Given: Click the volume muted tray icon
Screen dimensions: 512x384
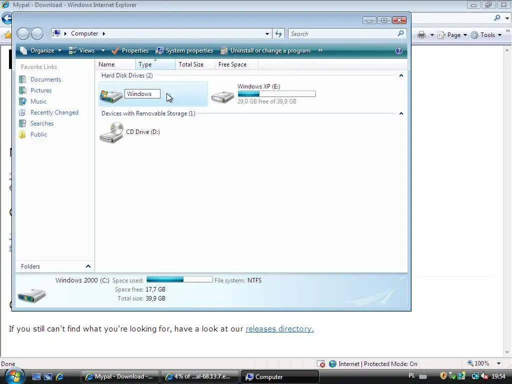Looking at the screenshot, I should pos(485,376).
